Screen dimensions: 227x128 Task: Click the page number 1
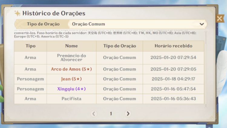(111, 114)
